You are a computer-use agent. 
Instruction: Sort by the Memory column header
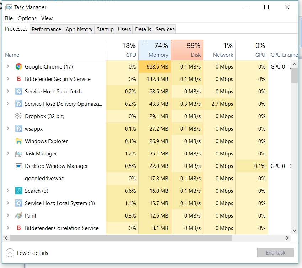(155, 50)
